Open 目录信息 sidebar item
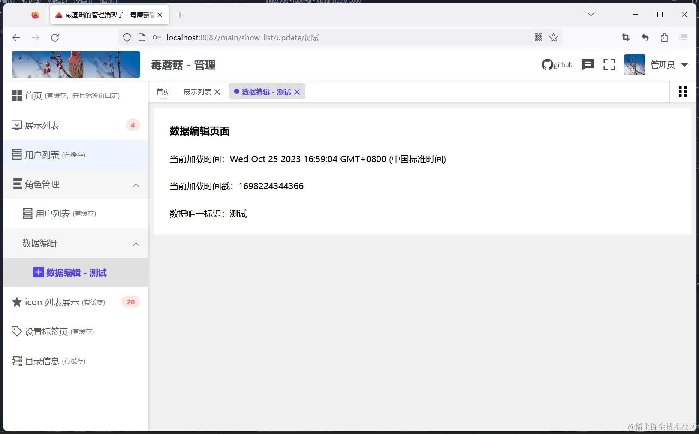Image resolution: width=699 pixels, height=434 pixels. (76, 361)
